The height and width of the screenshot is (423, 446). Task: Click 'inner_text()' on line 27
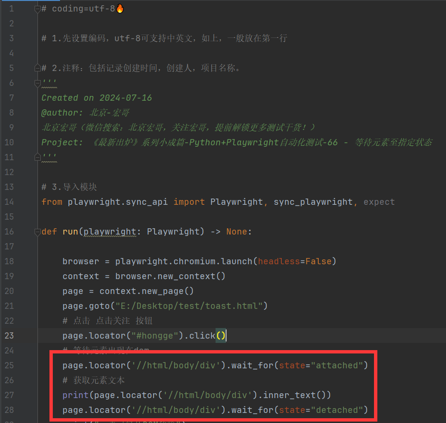294,395
